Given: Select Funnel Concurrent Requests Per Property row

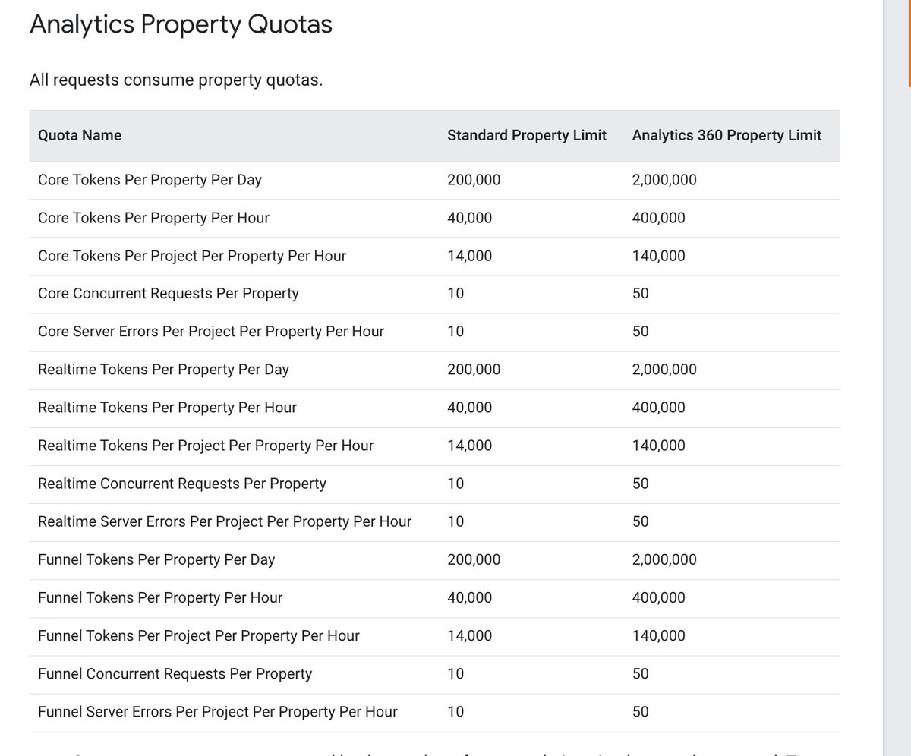Looking at the screenshot, I should coord(174,673).
